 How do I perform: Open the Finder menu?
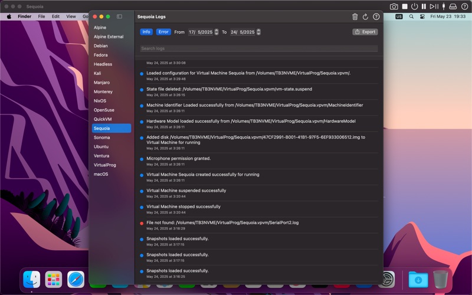pyautogui.click(x=24, y=17)
